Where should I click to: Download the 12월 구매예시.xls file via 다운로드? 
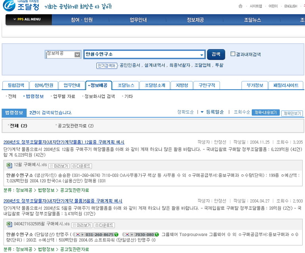click(81, 166)
